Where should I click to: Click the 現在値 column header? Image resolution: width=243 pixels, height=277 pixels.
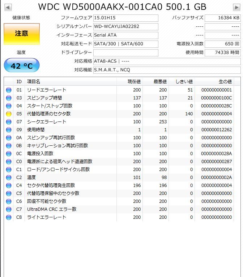pyautogui.click(x=129, y=82)
